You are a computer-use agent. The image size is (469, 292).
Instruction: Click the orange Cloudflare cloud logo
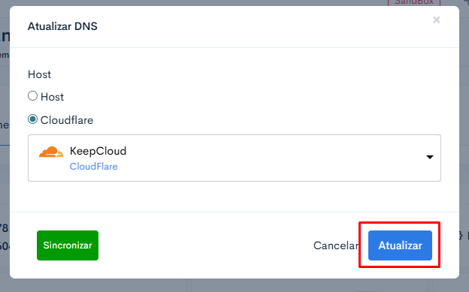coord(51,152)
